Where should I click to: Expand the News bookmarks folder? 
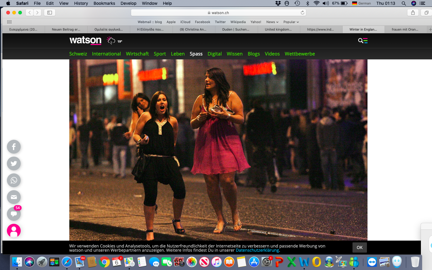[x=272, y=22]
